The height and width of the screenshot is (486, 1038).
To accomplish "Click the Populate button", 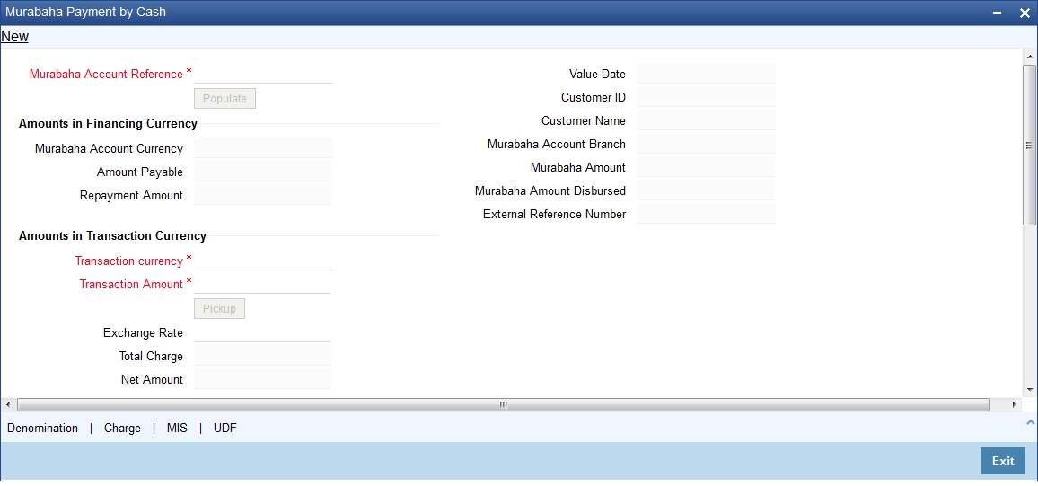I will point(224,98).
